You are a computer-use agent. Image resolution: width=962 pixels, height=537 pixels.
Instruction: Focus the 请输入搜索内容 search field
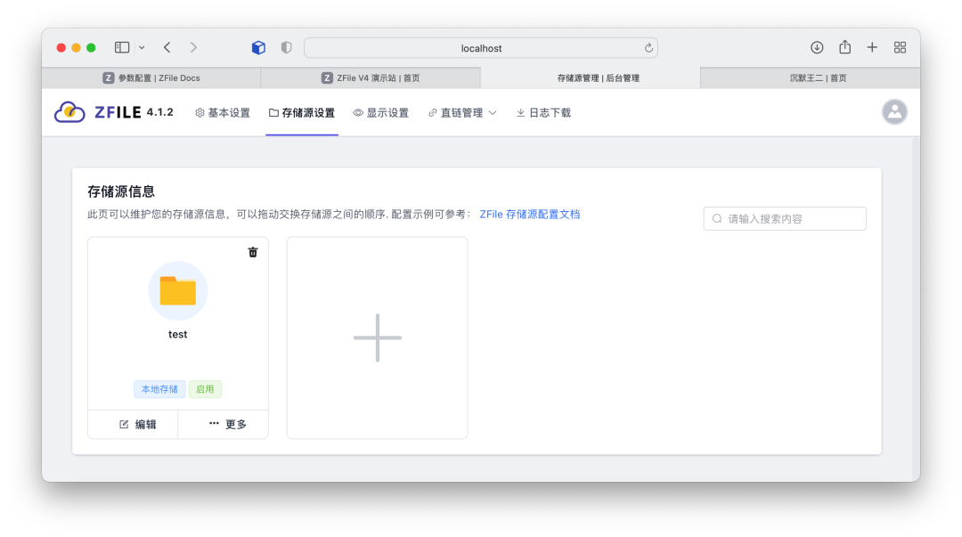[x=785, y=218]
